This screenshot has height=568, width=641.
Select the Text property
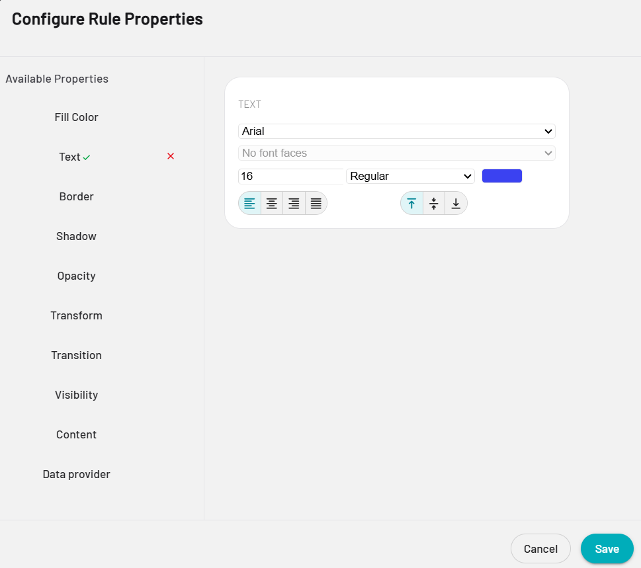click(70, 157)
